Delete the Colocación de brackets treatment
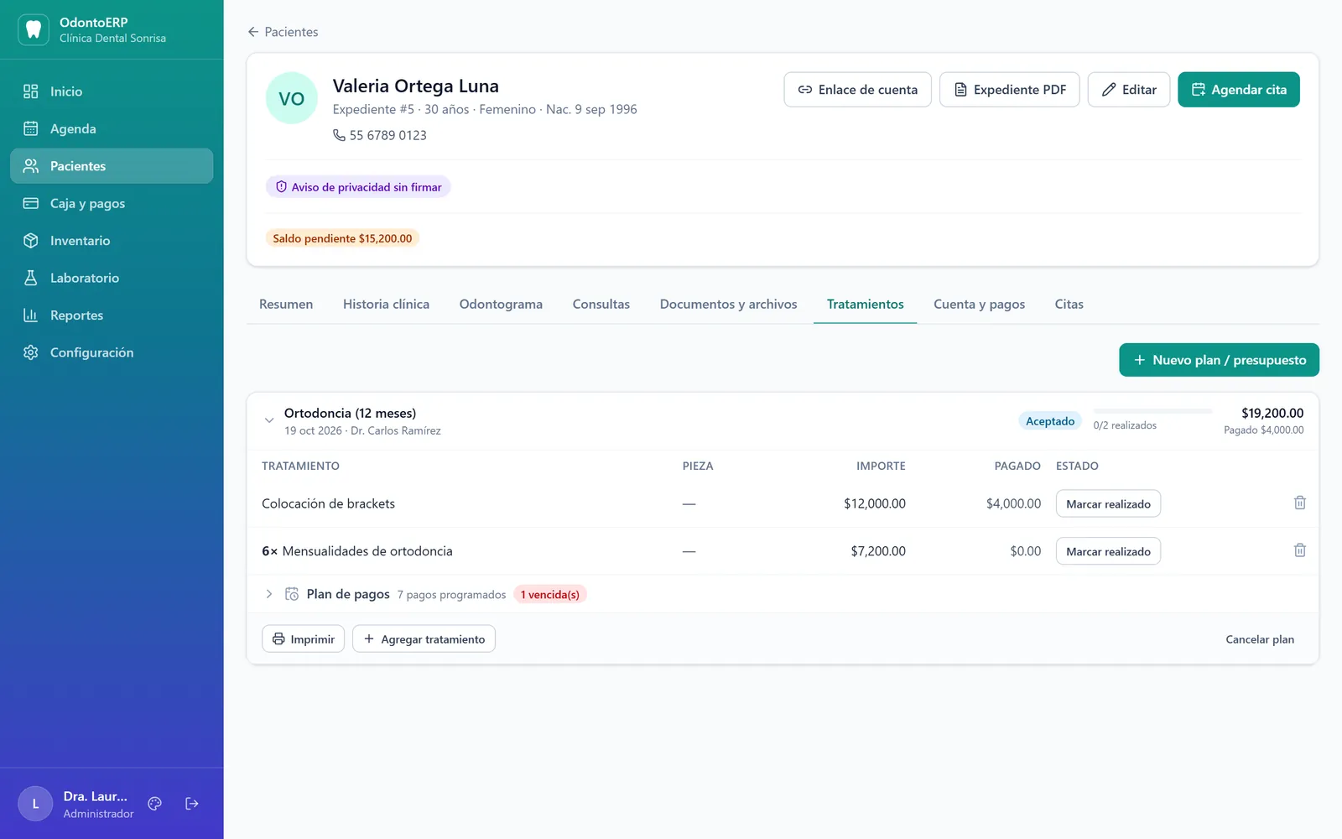 point(1299,503)
